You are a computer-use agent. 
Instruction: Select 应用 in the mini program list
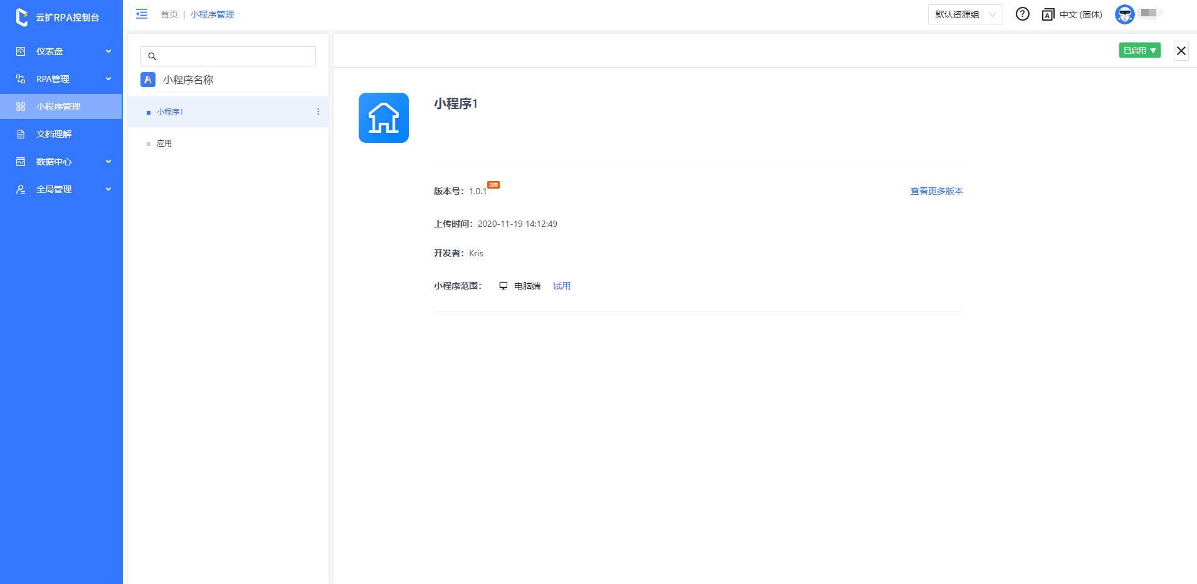point(164,143)
